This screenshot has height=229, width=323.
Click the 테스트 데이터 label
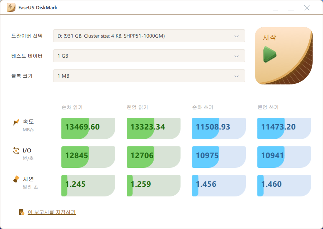click(x=27, y=56)
